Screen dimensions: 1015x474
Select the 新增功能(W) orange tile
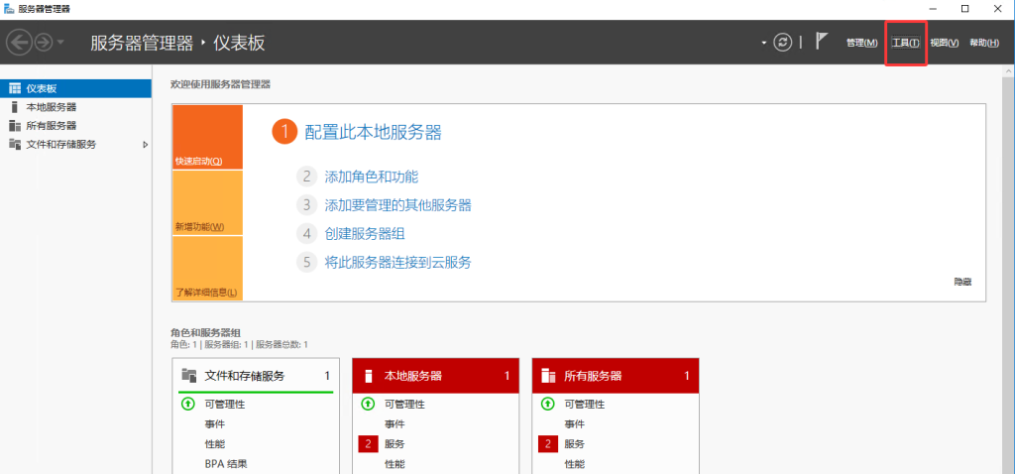(207, 203)
